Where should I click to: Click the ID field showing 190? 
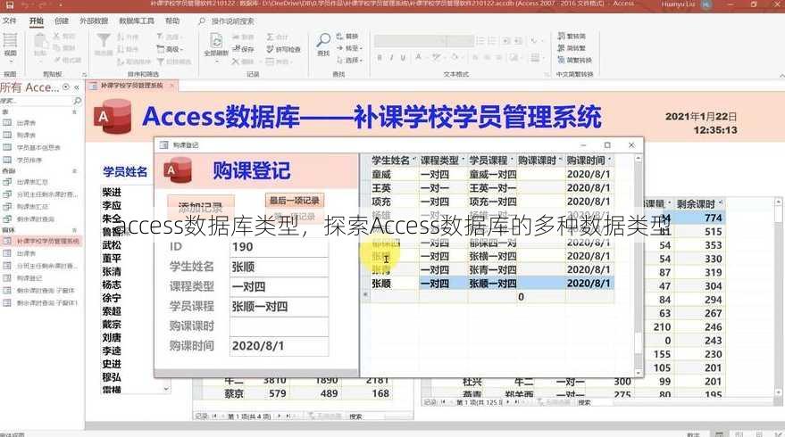pyautogui.click(x=279, y=247)
